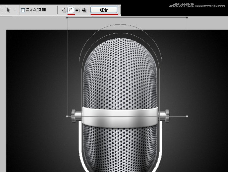Click bottom-left path anchor point
The height and width of the screenshot is (172, 228).
pyautogui.click(x=67, y=116)
